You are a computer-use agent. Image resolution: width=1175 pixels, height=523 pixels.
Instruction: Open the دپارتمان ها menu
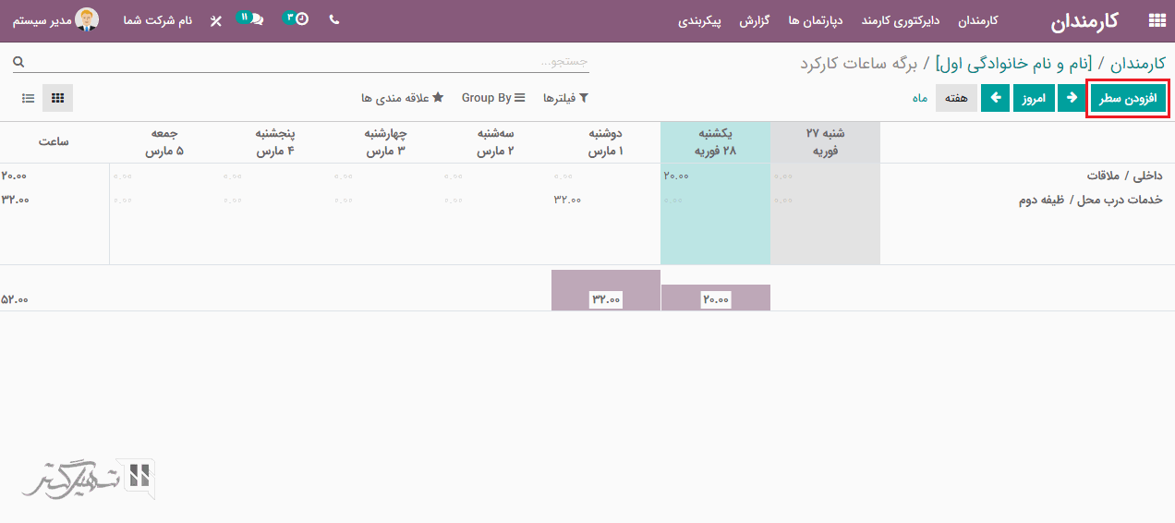[811, 20]
